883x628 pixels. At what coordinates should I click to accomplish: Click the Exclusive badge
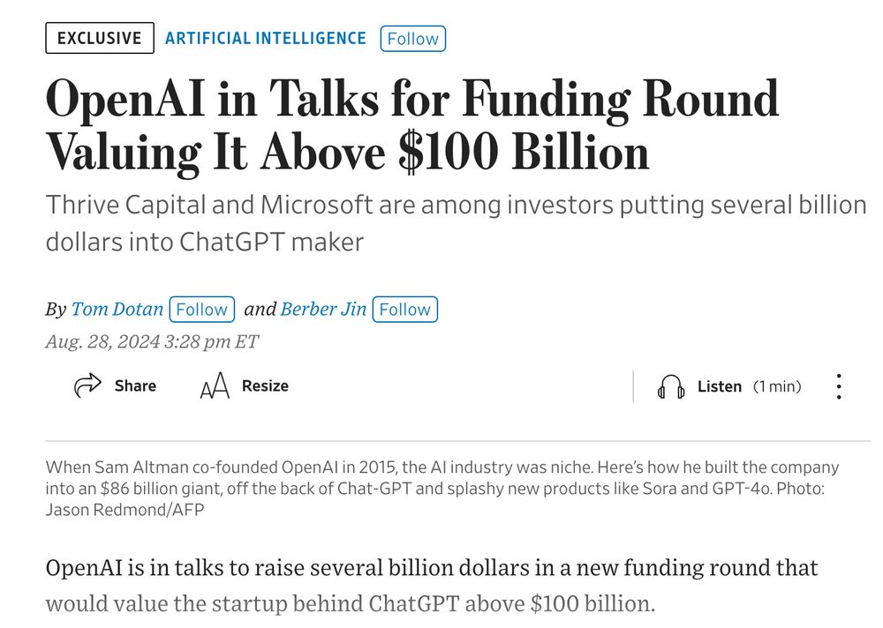98,37
